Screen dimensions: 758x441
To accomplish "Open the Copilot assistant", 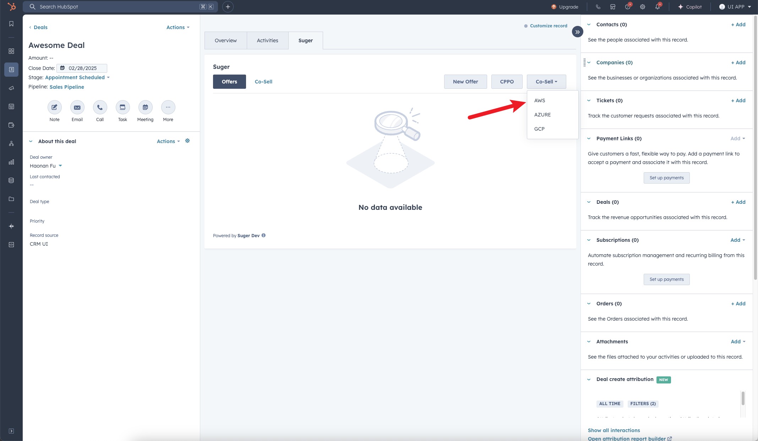I will tap(689, 7).
